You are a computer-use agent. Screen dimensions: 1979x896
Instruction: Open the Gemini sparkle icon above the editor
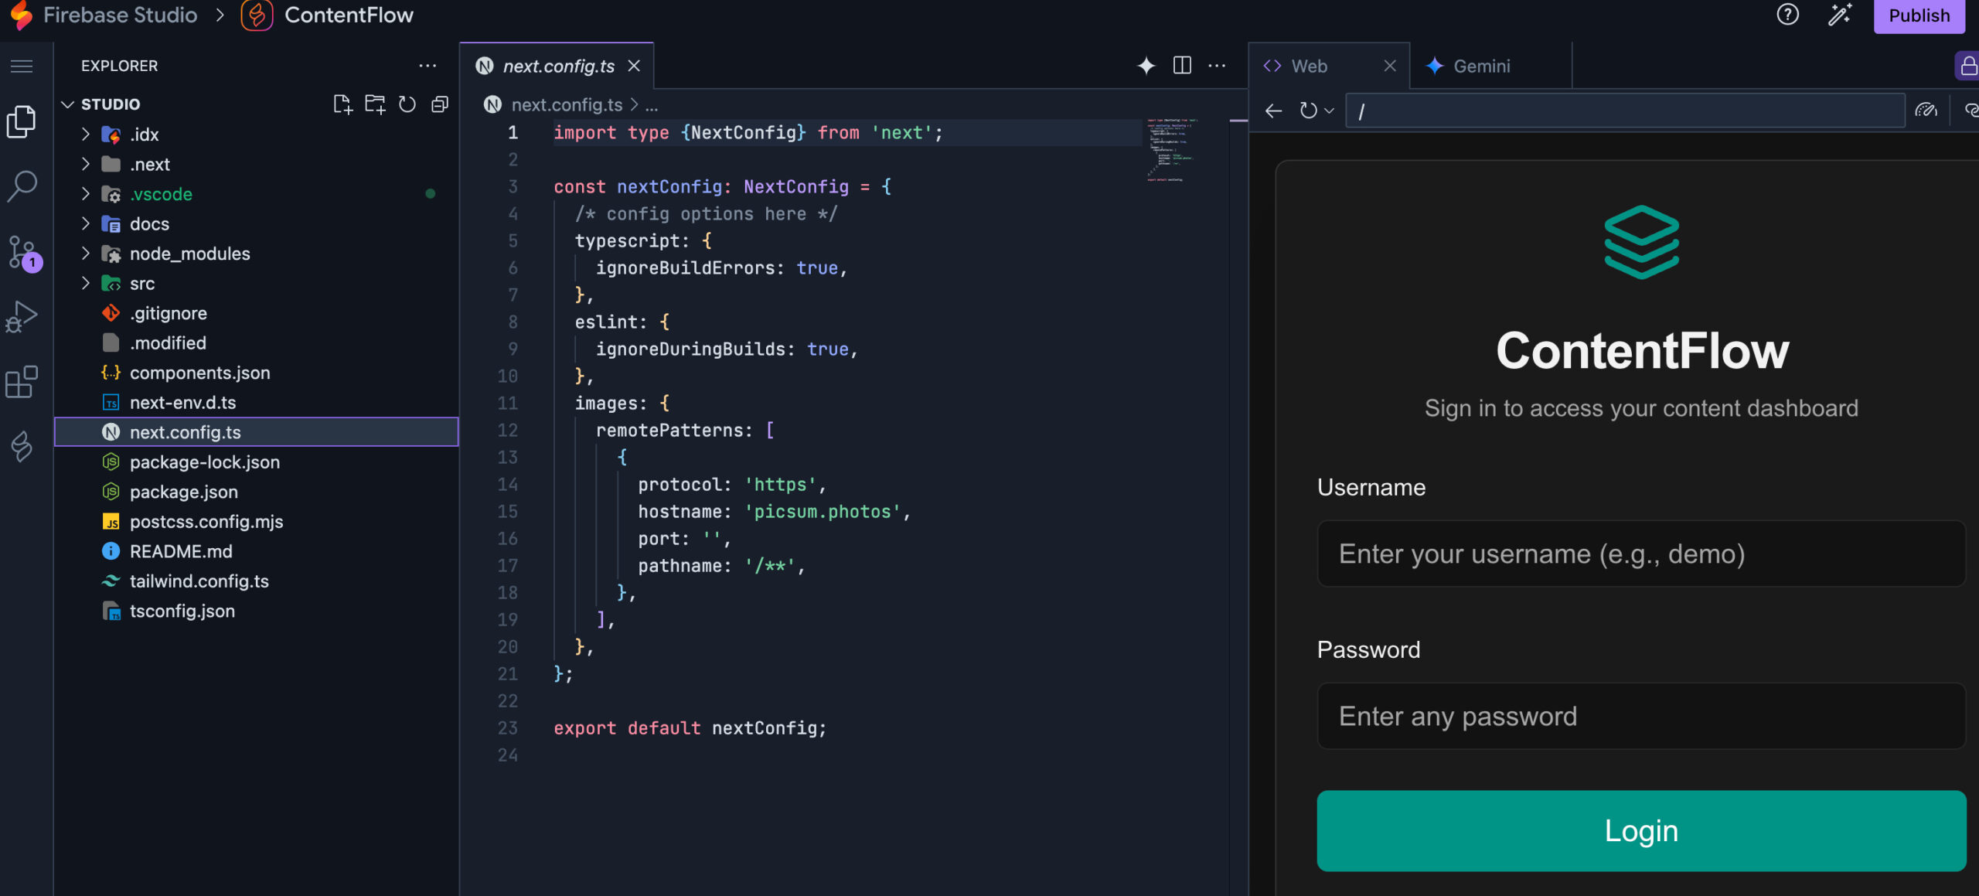(1145, 66)
